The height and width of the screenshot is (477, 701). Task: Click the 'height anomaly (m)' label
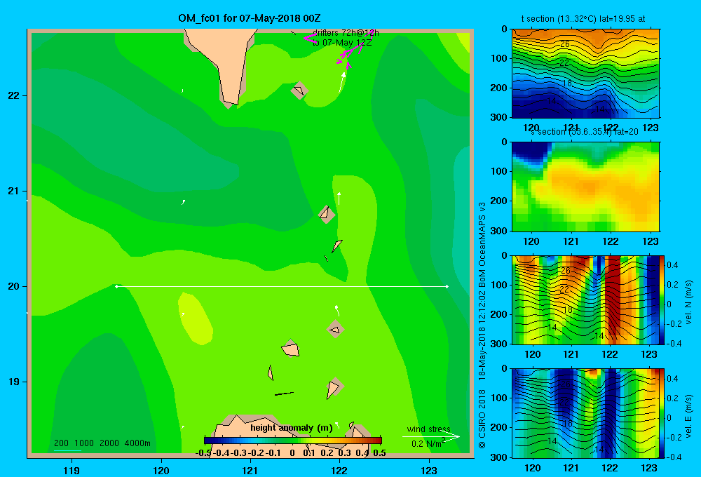[292, 428]
